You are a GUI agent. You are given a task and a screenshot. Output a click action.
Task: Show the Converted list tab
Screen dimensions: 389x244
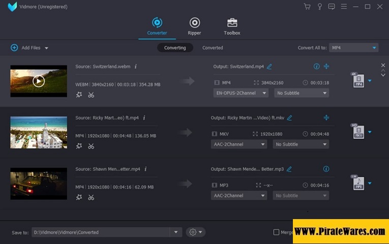[213, 48]
